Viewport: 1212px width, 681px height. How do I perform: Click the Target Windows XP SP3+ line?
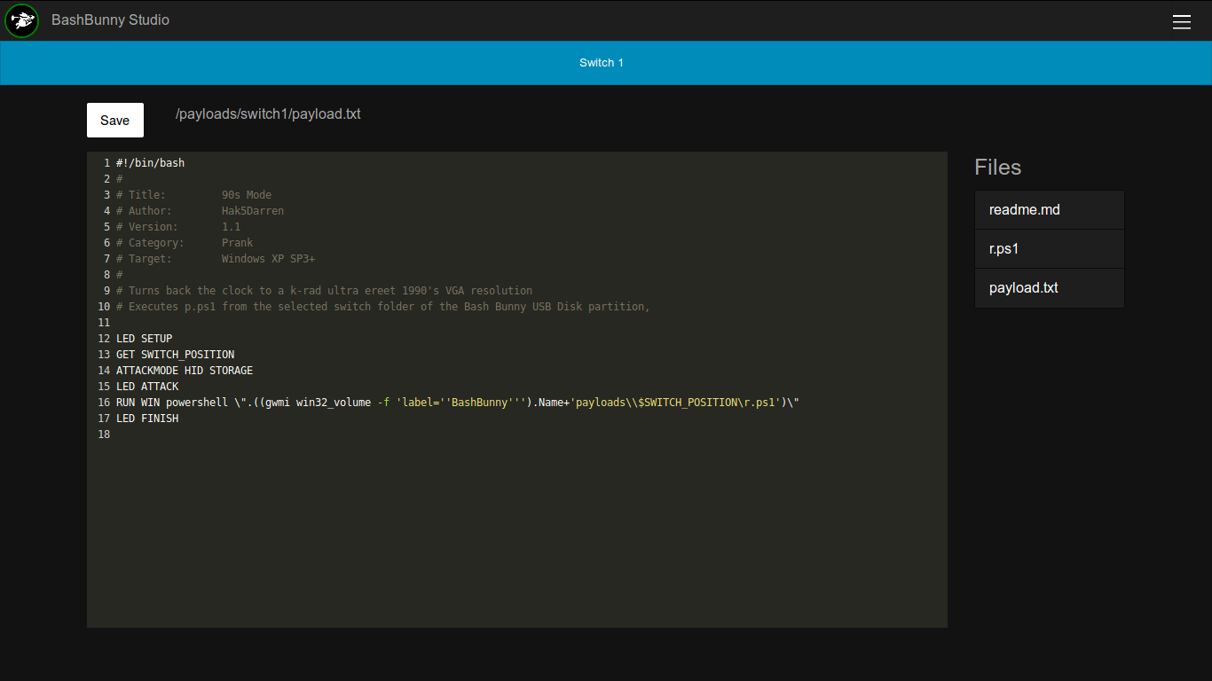tap(216, 259)
